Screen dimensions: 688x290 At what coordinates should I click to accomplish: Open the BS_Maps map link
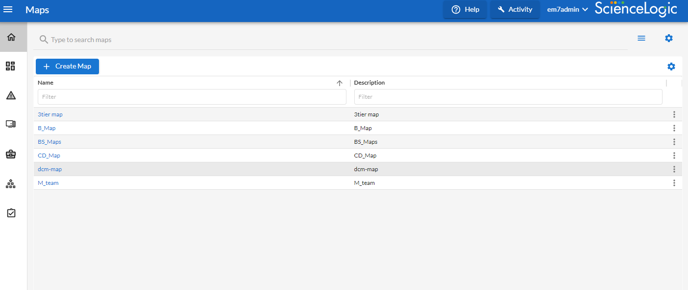pyautogui.click(x=49, y=142)
